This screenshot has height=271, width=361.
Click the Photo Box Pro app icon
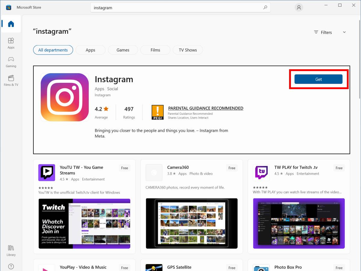[261, 268]
